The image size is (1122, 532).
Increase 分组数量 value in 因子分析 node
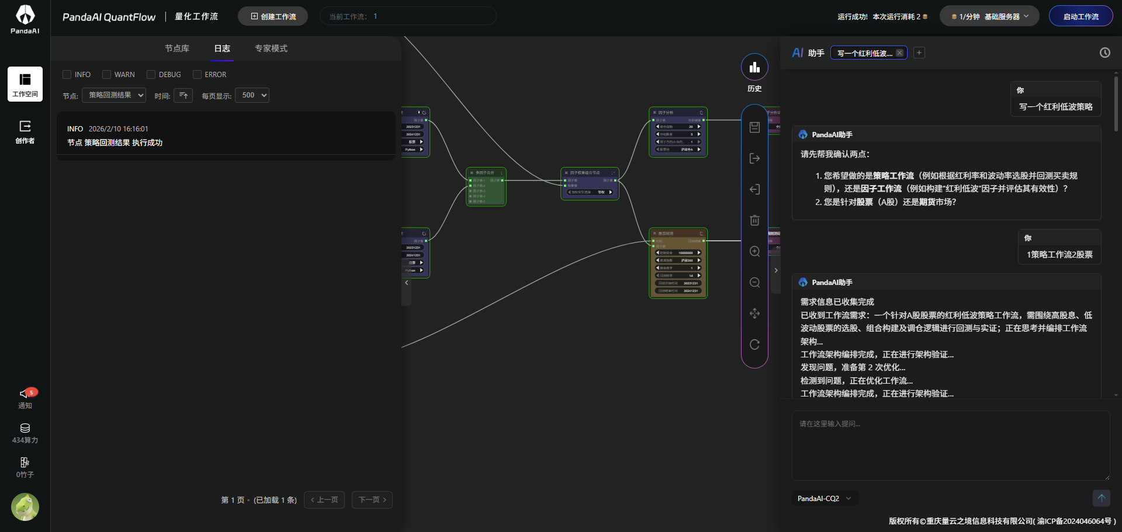point(699,134)
